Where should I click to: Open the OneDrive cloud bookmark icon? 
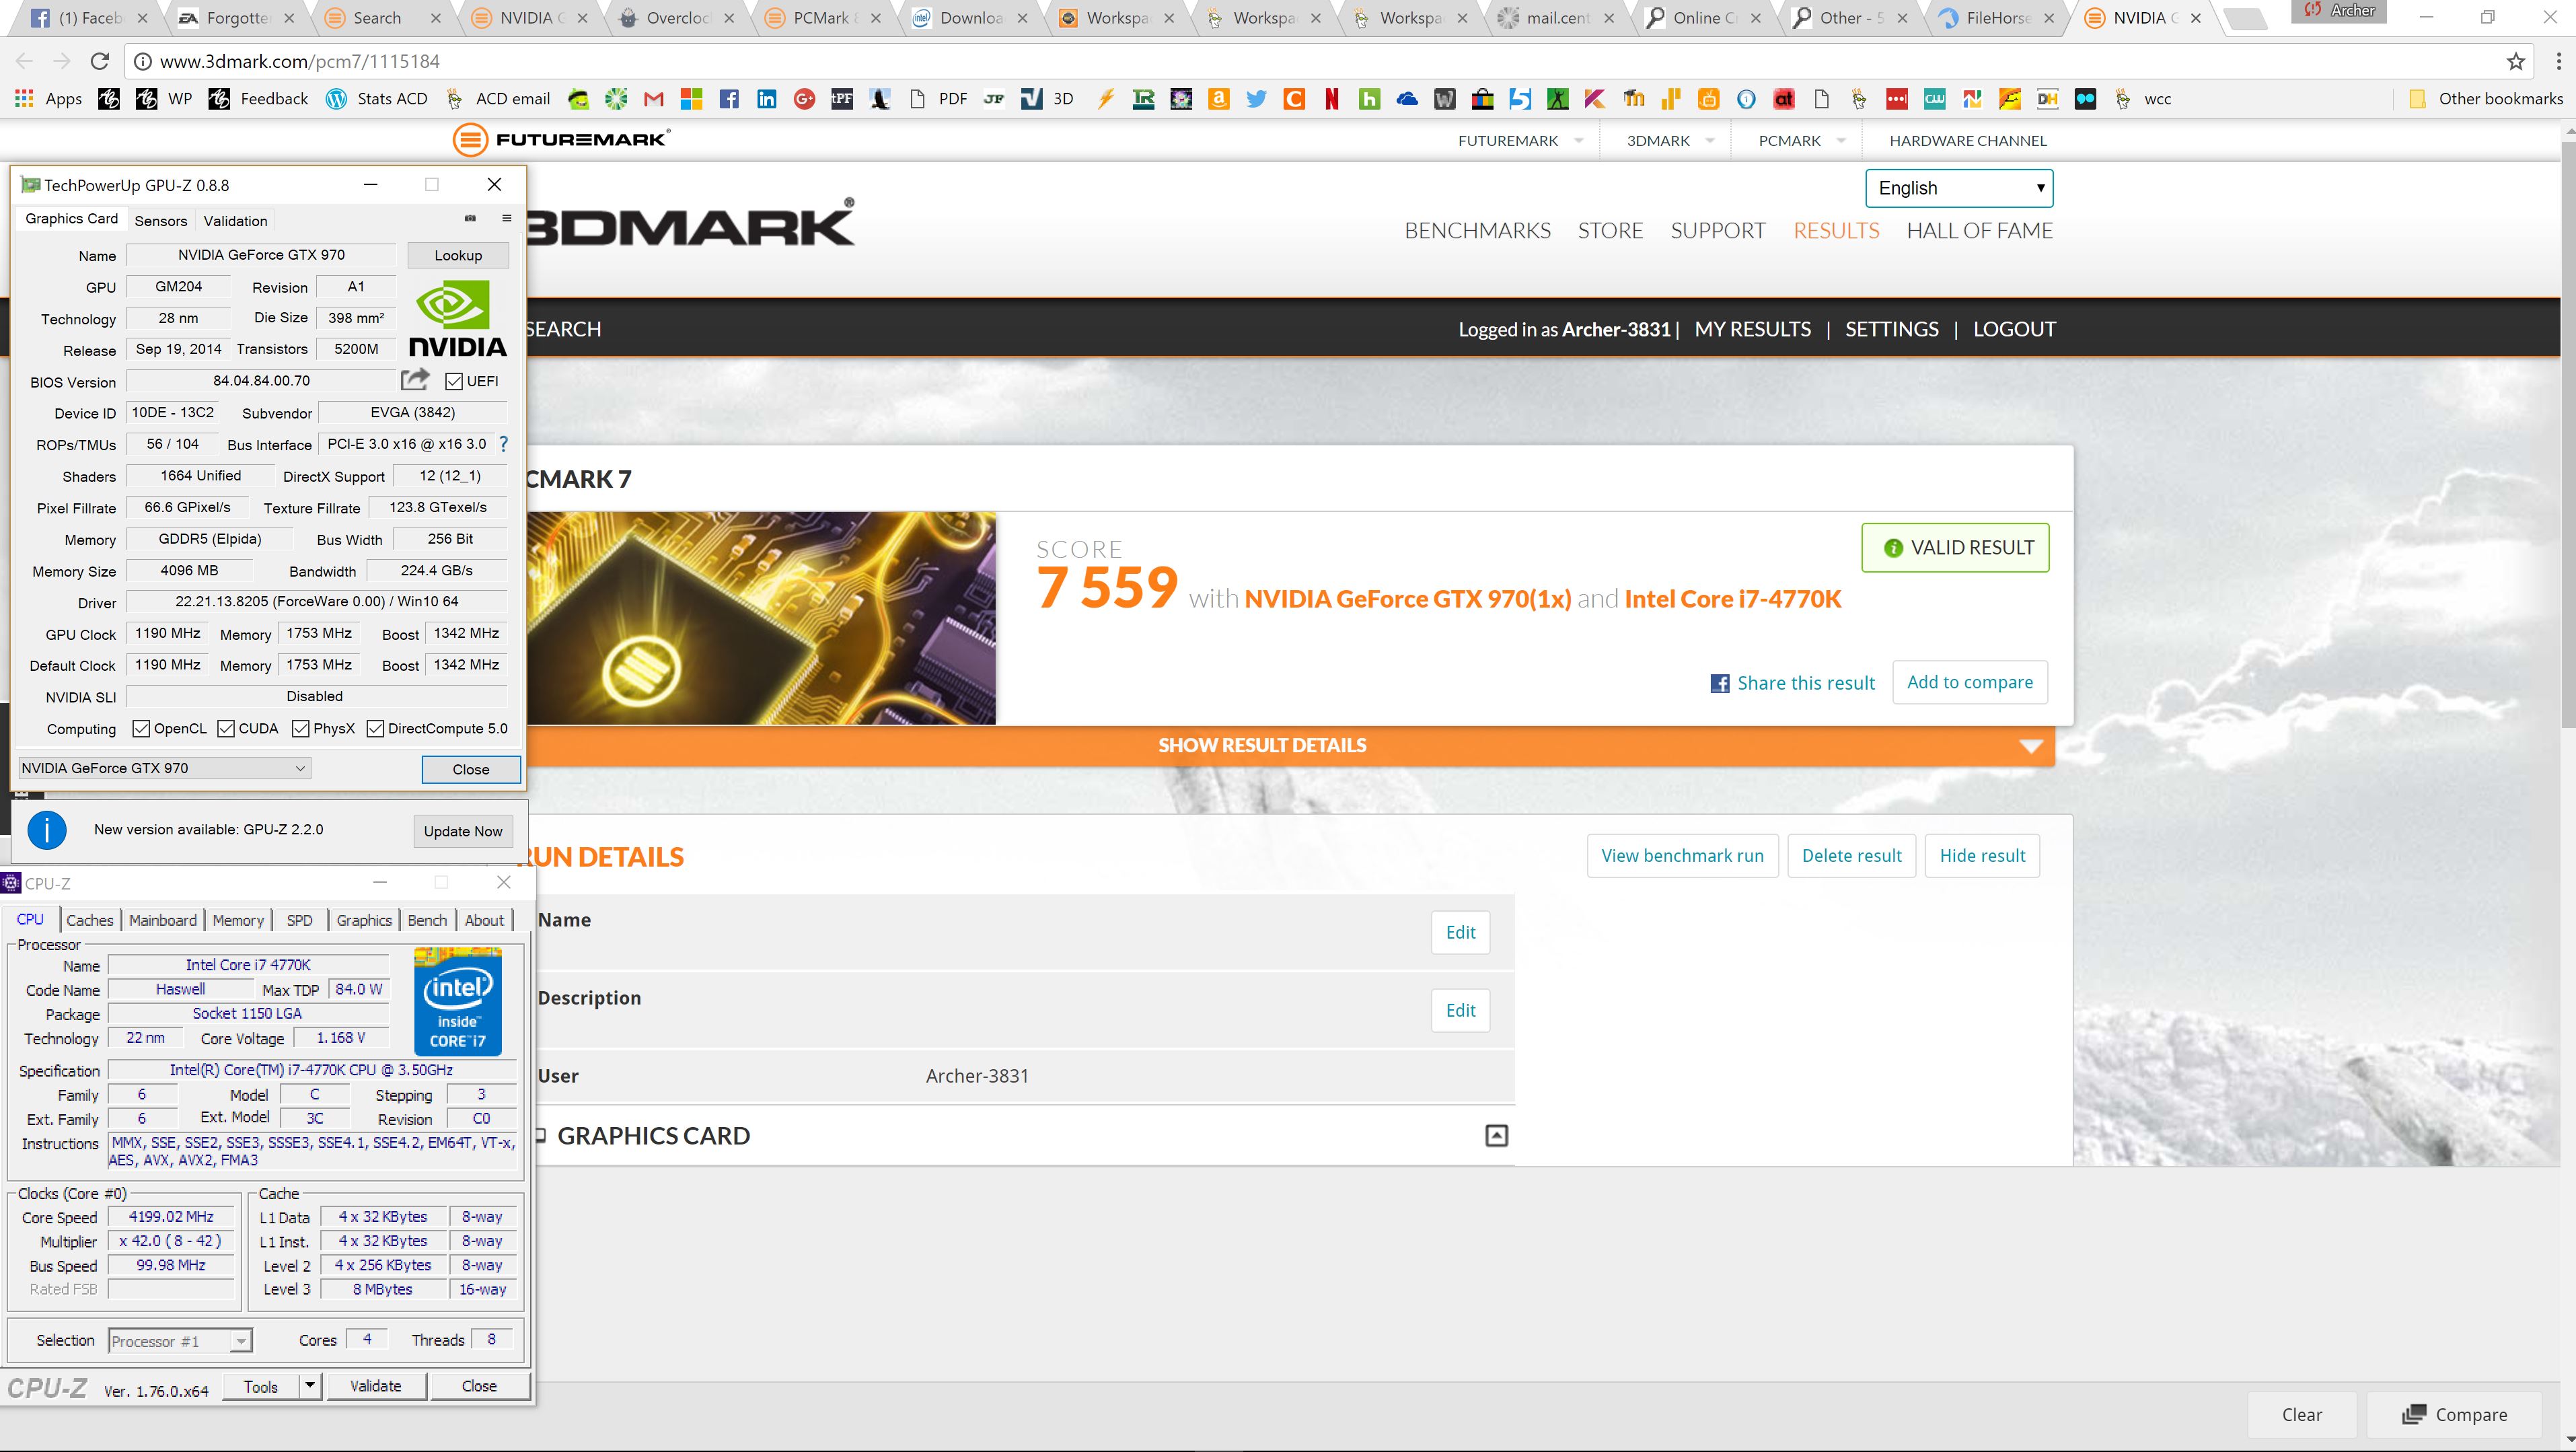pyautogui.click(x=1407, y=99)
